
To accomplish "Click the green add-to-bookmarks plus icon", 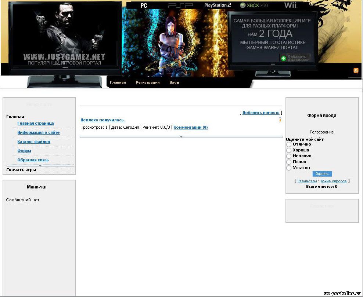I will [283, 58].
